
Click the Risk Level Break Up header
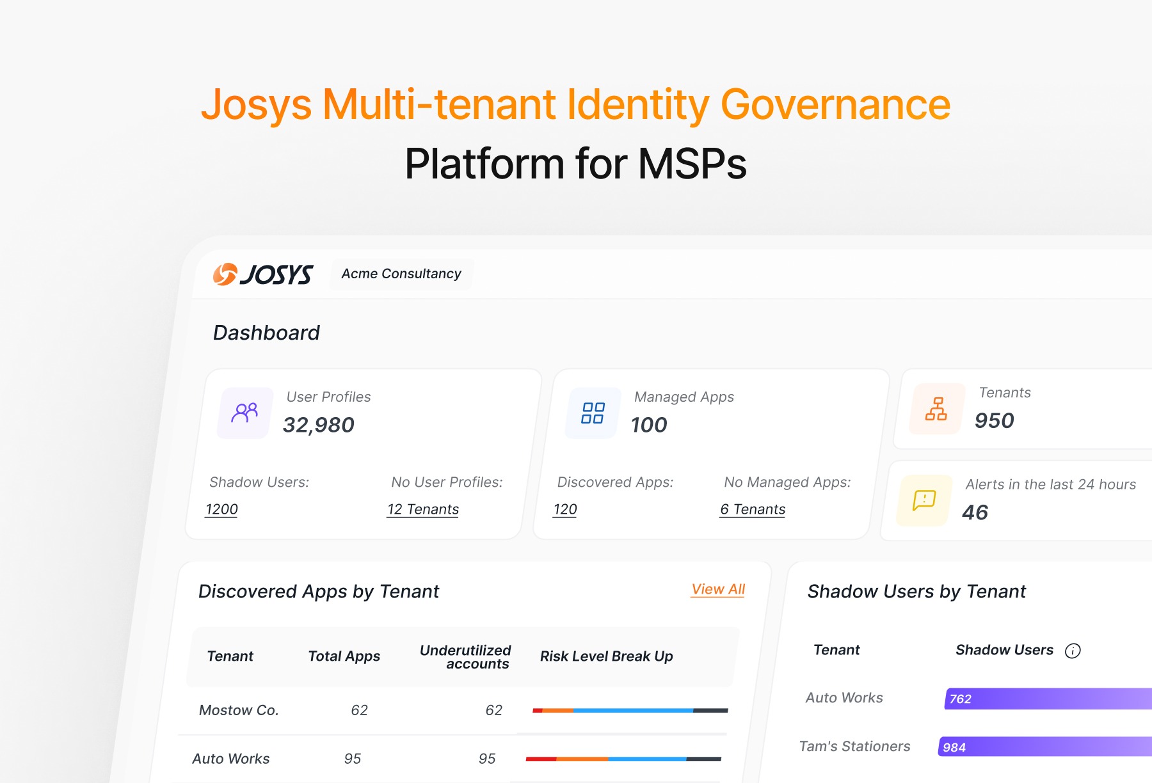tap(607, 656)
